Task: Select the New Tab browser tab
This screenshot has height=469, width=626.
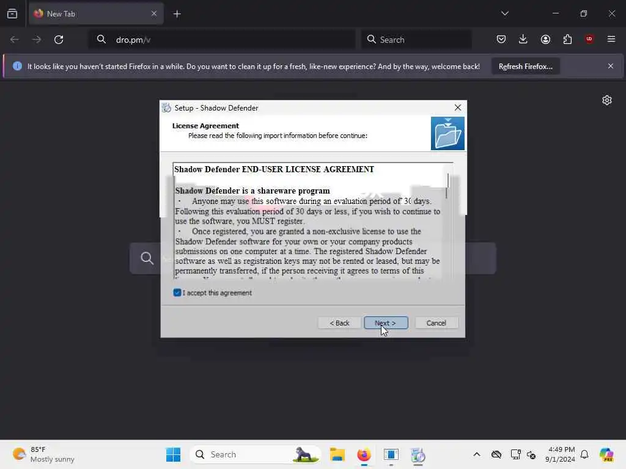Action: tap(96, 13)
